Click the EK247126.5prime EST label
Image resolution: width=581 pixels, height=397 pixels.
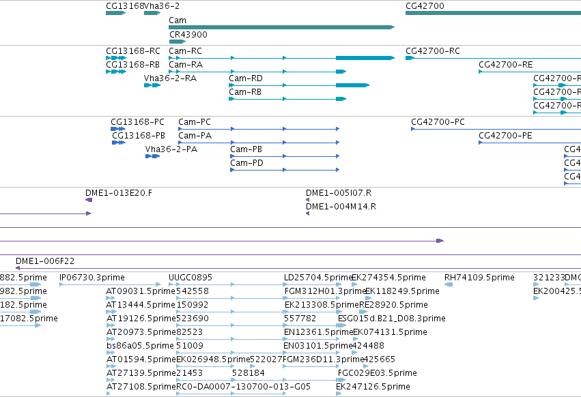(x=373, y=387)
